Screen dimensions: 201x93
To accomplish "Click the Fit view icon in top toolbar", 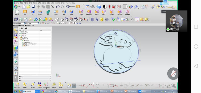I will (87, 7).
